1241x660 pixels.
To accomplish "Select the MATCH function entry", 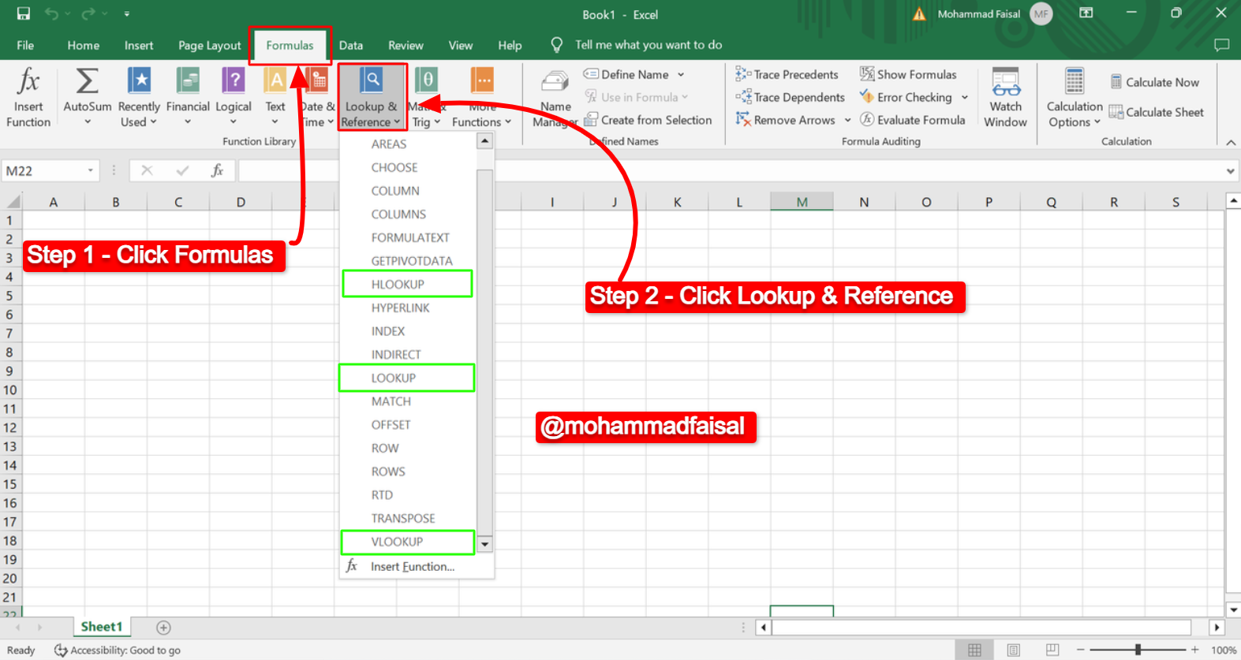I will click(x=407, y=401).
